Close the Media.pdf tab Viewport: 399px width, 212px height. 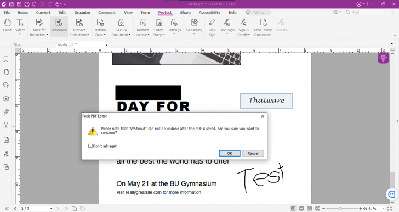tap(107, 45)
